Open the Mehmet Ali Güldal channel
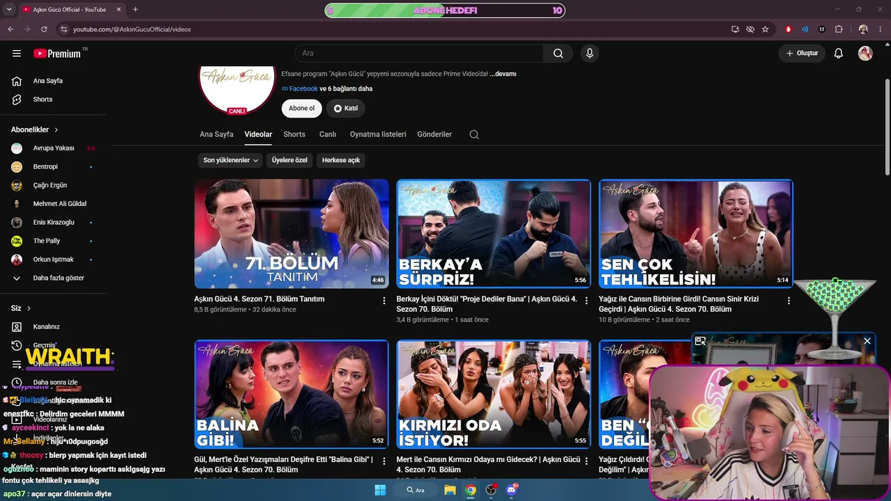 point(60,204)
